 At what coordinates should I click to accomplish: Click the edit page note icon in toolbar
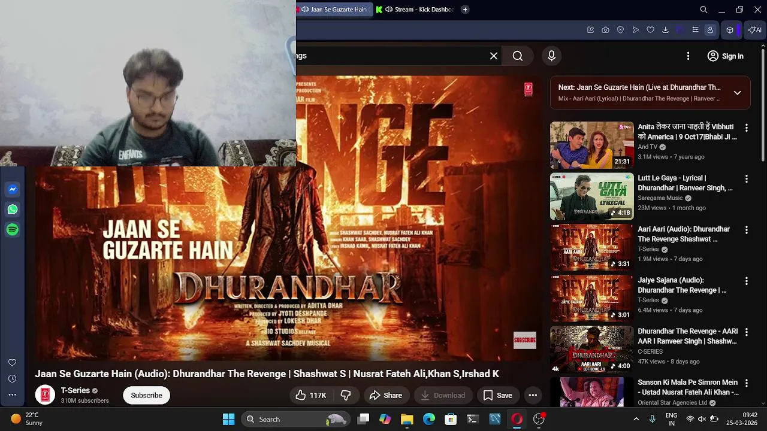(590, 30)
